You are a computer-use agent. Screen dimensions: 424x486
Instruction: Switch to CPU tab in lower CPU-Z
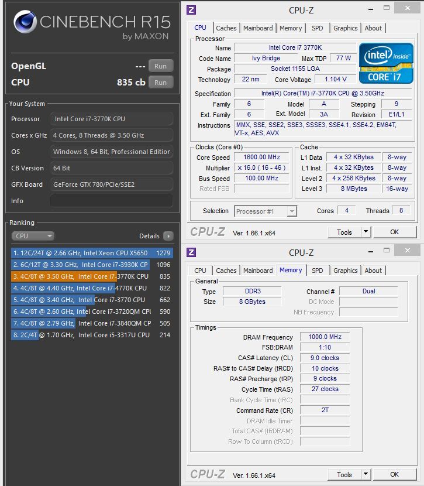coord(200,271)
